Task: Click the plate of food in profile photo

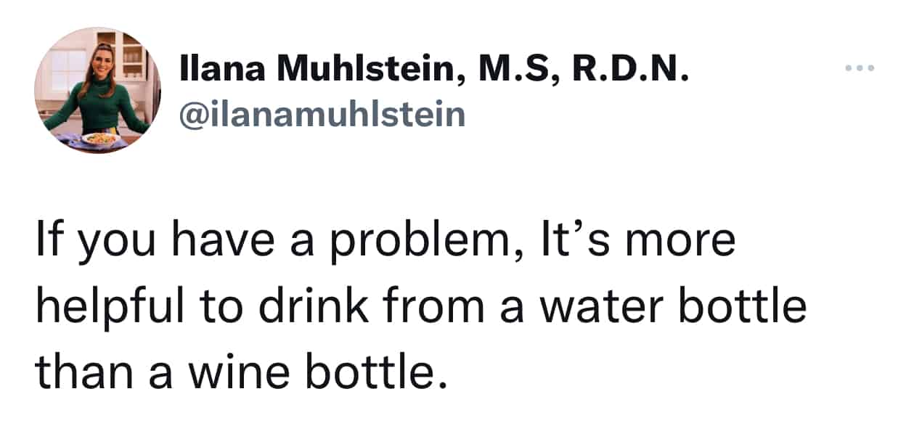Action: point(101,139)
